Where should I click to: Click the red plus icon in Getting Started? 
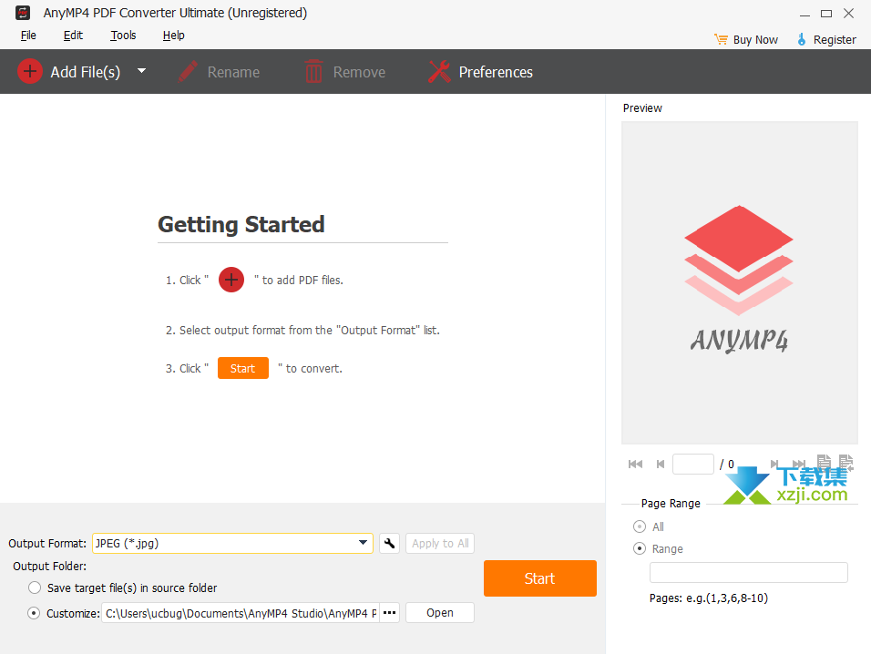[x=231, y=280]
